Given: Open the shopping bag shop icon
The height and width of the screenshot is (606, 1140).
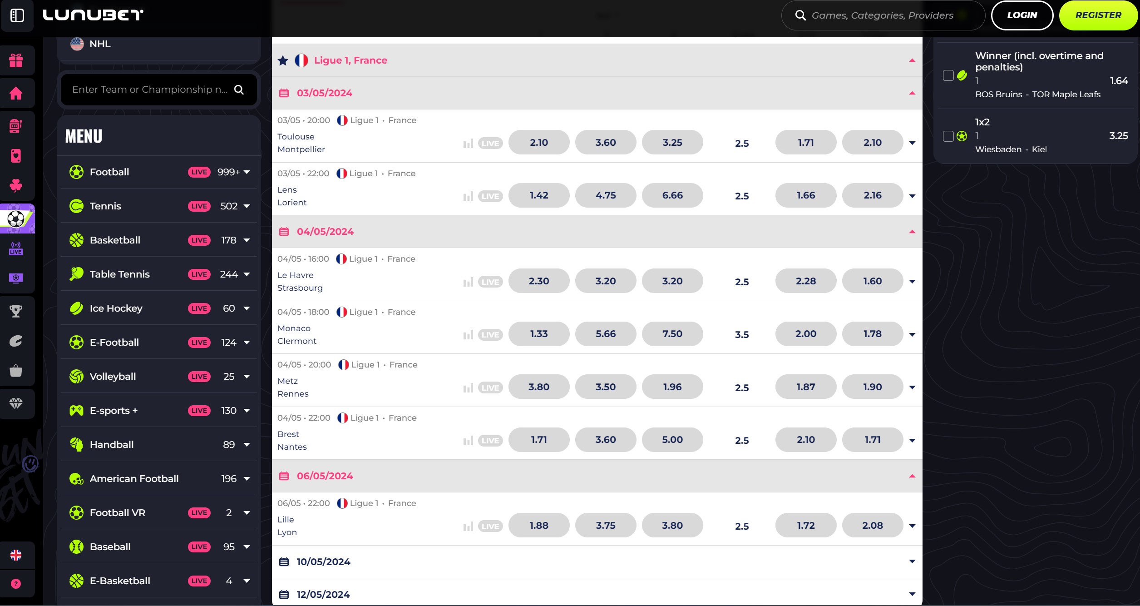Looking at the screenshot, I should pos(16,371).
